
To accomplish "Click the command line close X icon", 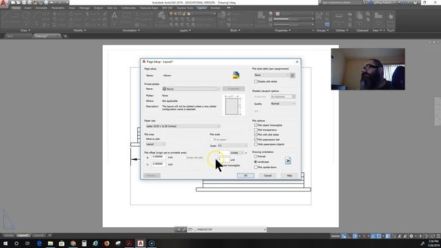I will [x=178, y=229].
